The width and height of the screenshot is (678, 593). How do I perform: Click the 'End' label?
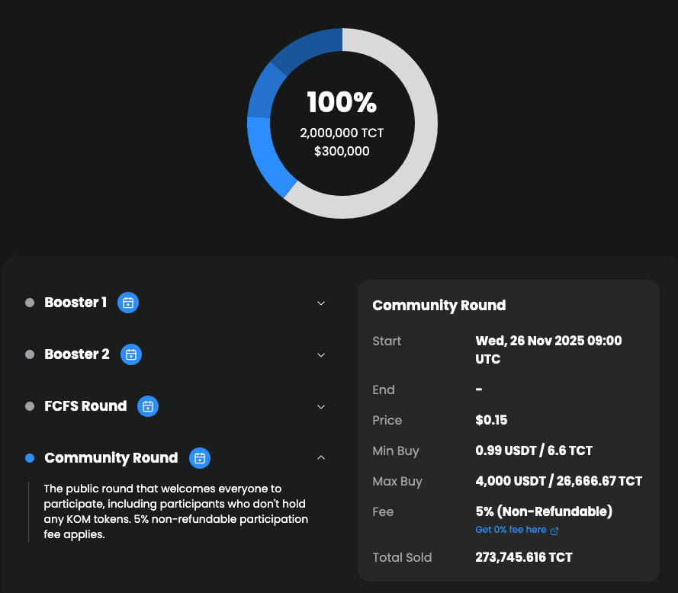click(384, 389)
